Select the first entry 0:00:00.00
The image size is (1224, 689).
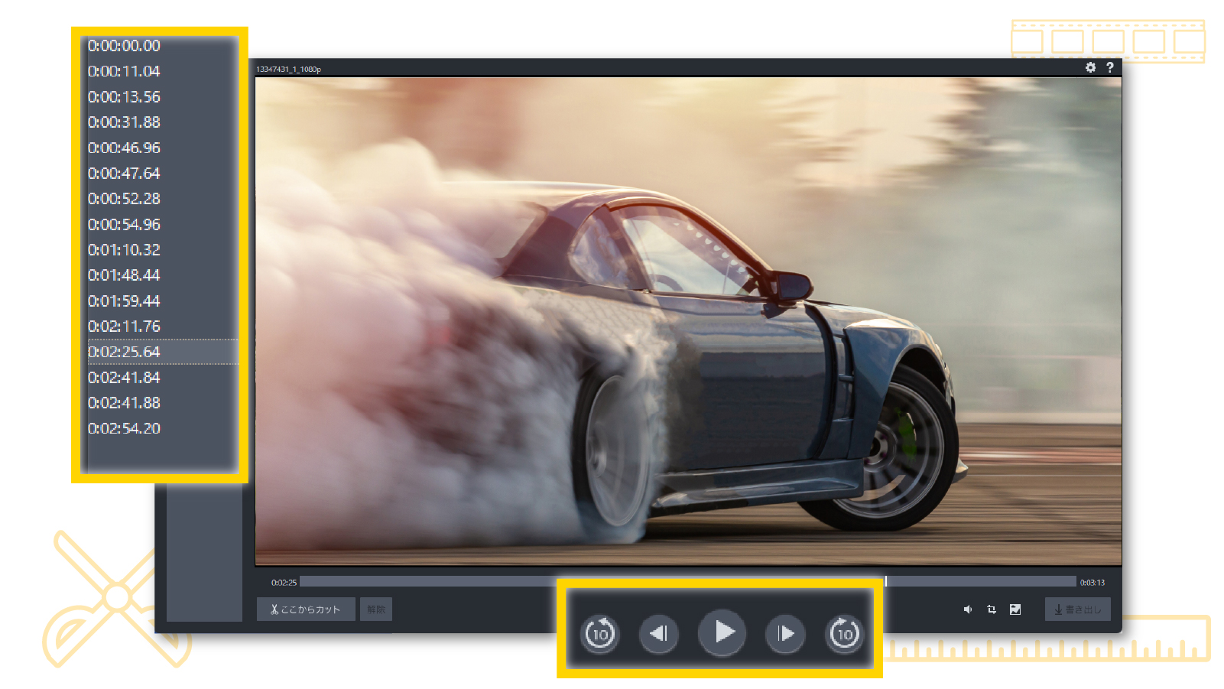(x=125, y=46)
